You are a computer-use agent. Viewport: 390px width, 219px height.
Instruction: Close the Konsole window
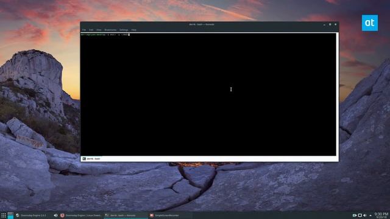click(x=336, y=24)
